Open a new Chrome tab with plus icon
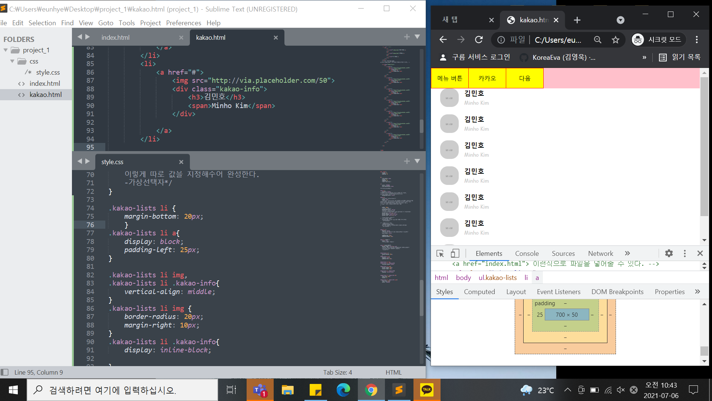This screenshot has height=401, width=712. [577, 20]
